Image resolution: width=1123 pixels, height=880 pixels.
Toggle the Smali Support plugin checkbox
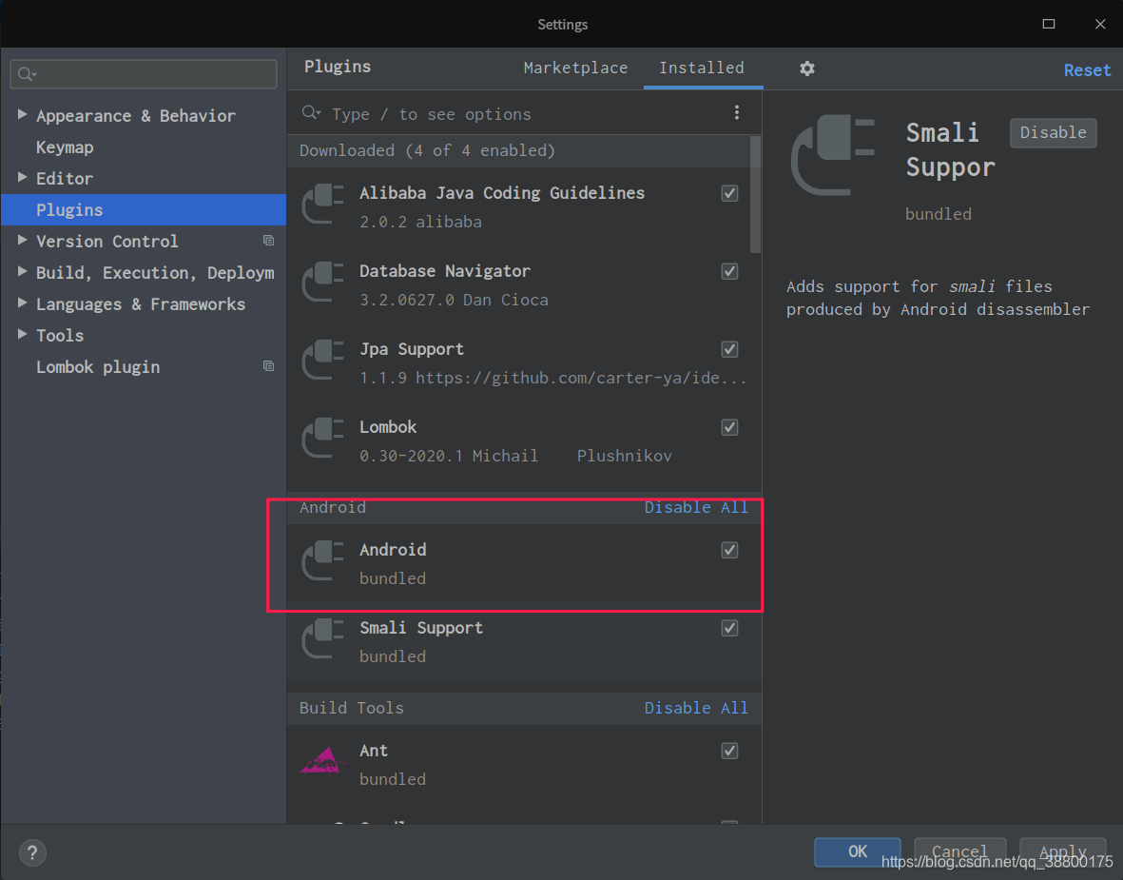(x=729, y=628)
